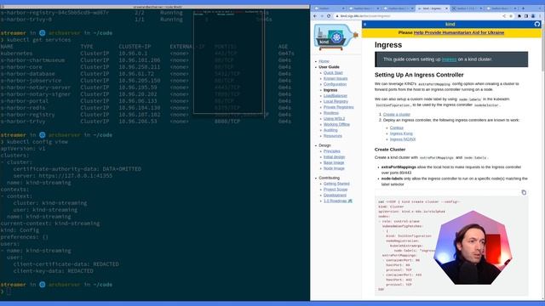Open the Working Offline sidebar link
Screen dimensions: 545x306
(337, 125)
